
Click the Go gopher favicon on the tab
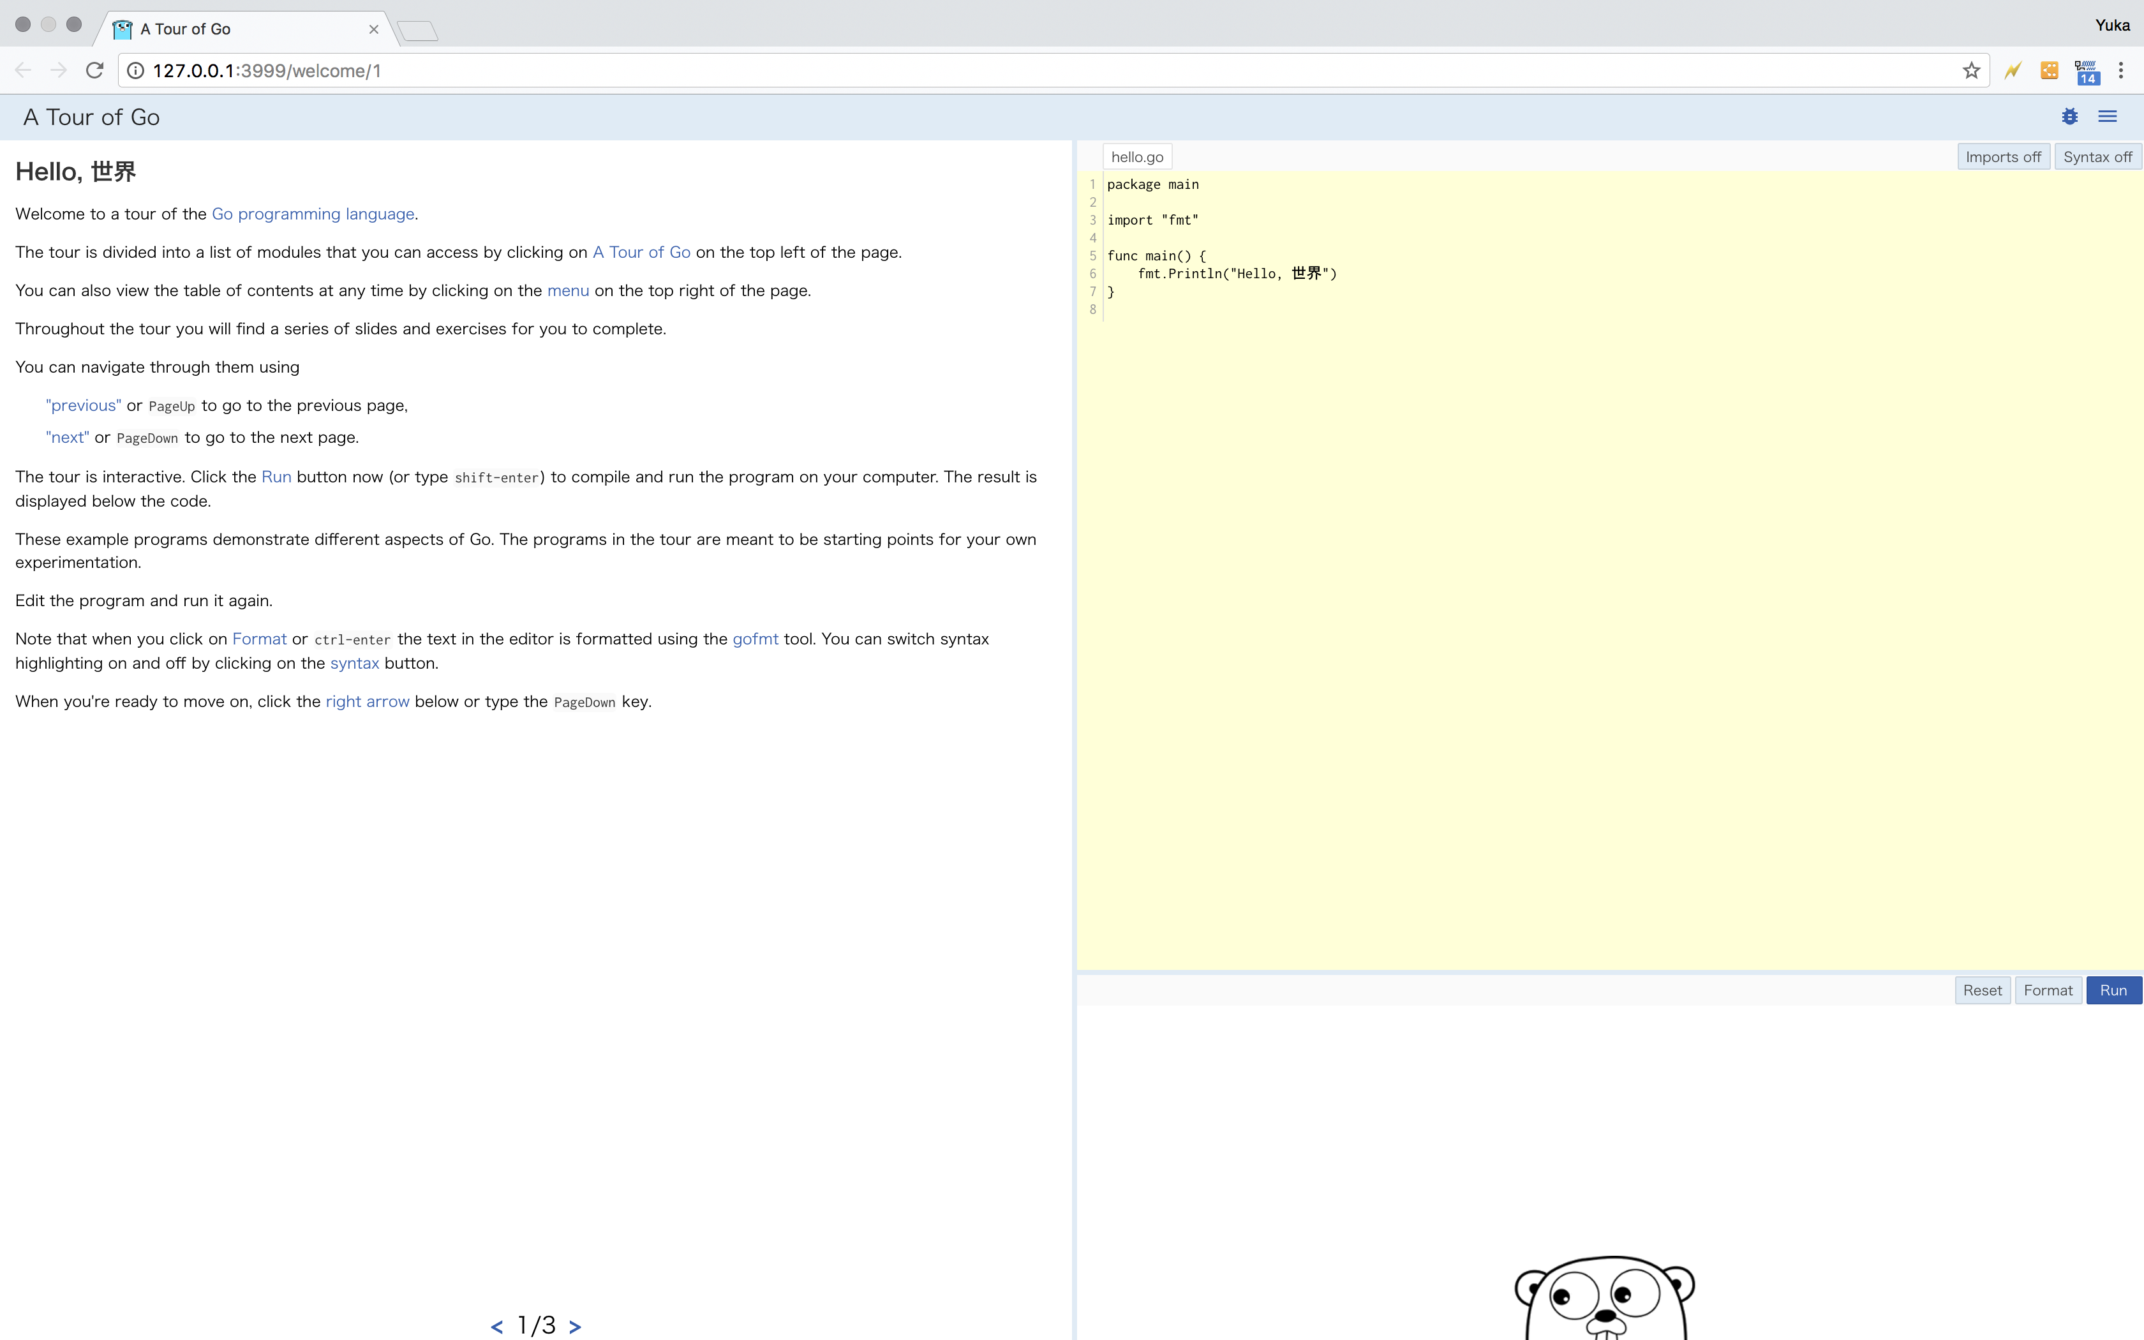coord(123,29)
